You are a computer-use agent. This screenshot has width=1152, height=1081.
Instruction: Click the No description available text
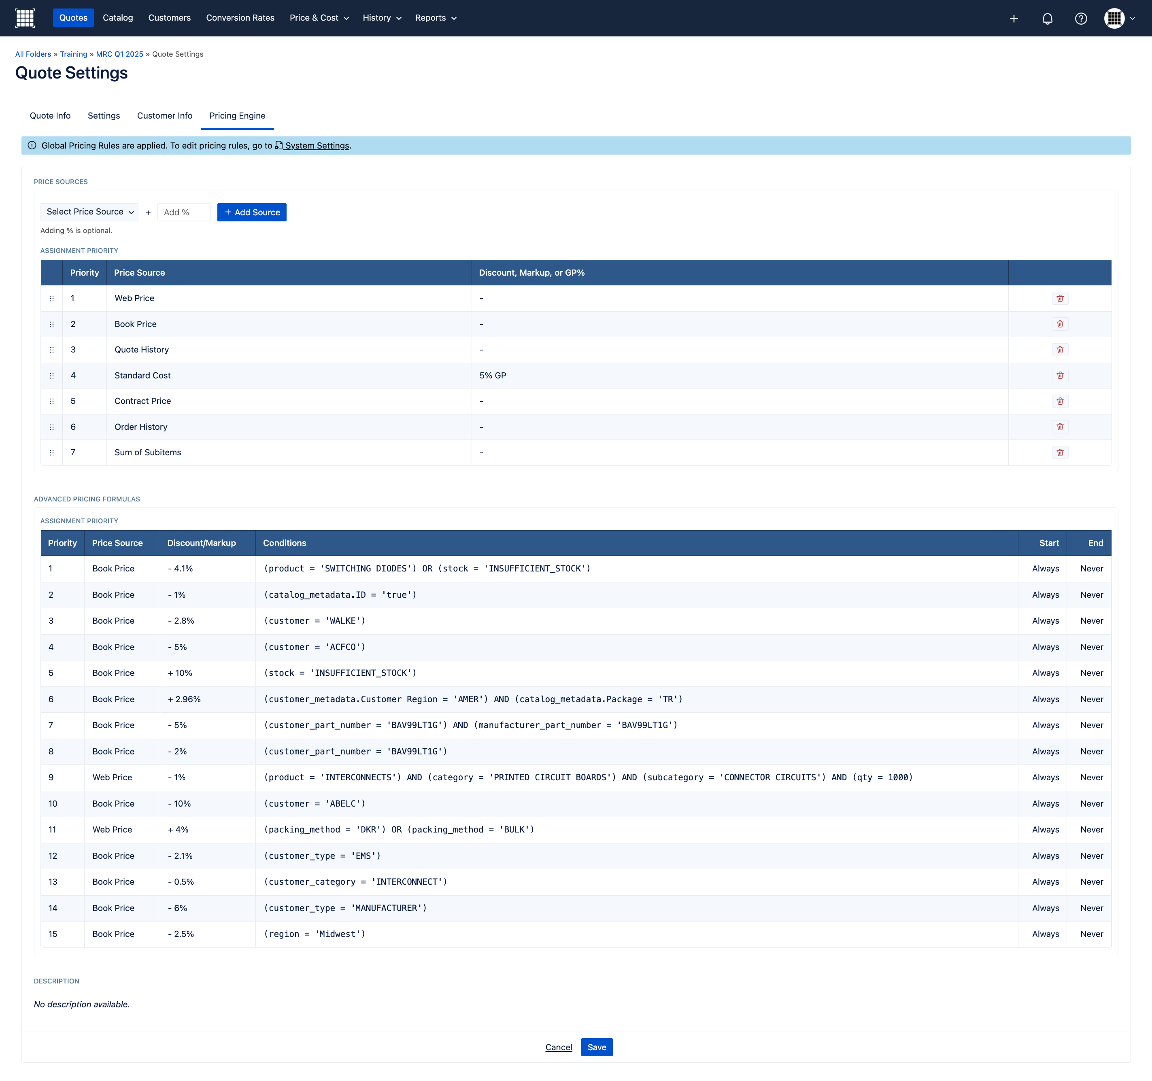click(82, 1005)
